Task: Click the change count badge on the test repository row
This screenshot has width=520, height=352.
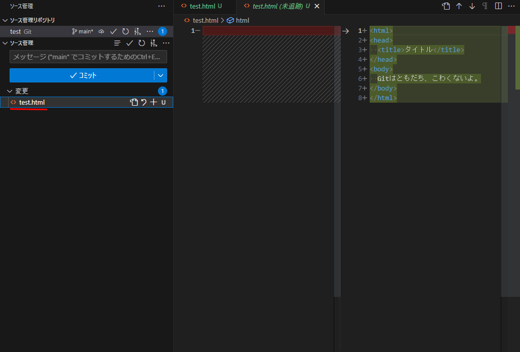Action: 163,31
